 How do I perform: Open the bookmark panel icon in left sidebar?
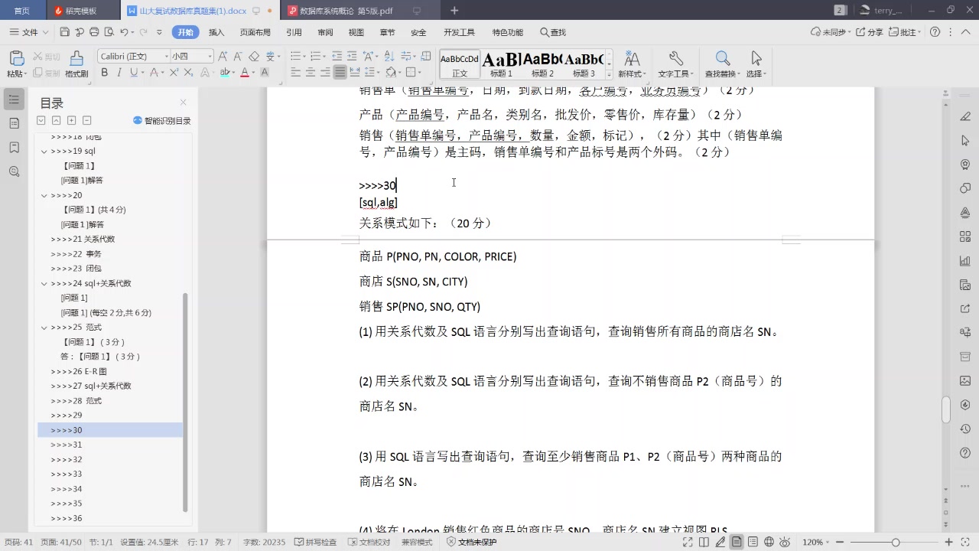[x=14, y=147]
